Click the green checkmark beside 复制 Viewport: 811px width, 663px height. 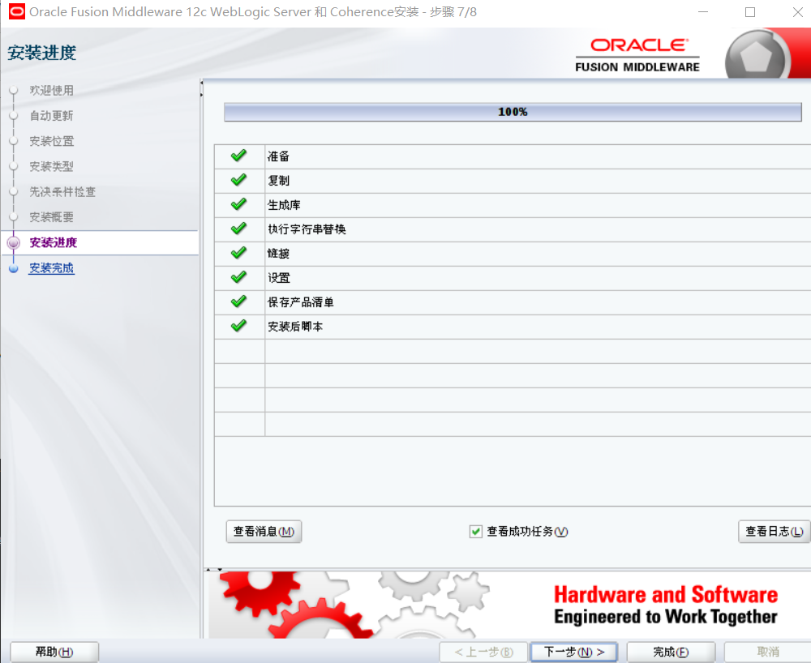point(238,180)
